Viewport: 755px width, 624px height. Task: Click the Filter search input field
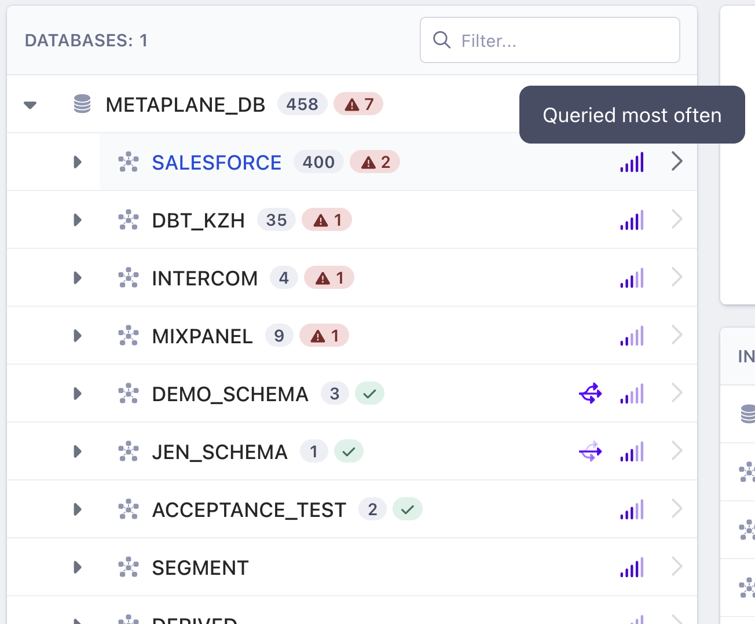549,40
